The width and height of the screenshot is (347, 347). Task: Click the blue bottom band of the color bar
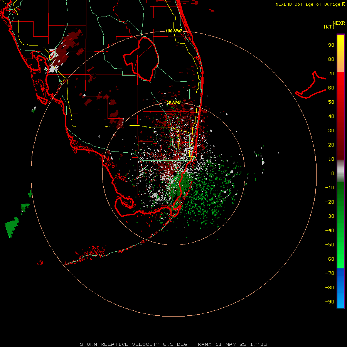coord(340,288)
